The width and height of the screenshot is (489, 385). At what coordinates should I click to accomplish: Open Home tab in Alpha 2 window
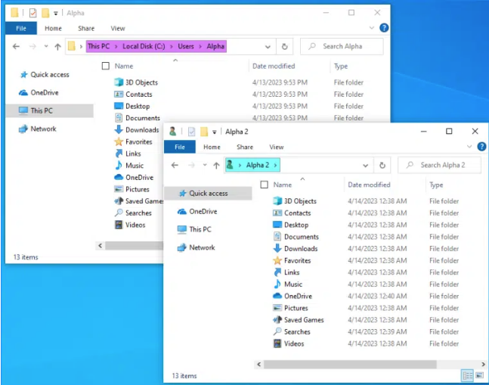pyautogui.click(x=212, y=147)
